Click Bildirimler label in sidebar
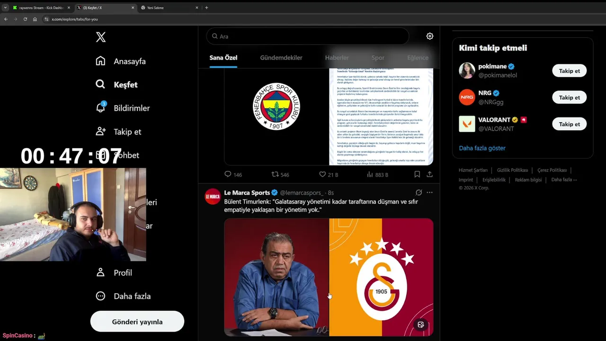The image size is (606, 341). [132, 108]
